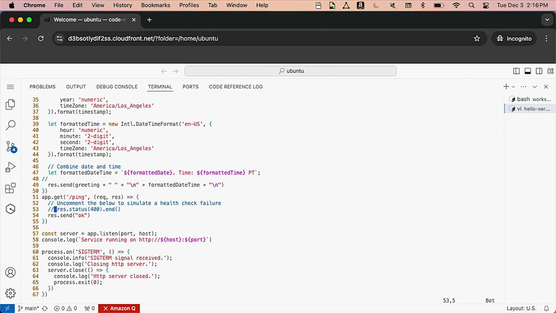Click the main* branch status item

(28, 308)
